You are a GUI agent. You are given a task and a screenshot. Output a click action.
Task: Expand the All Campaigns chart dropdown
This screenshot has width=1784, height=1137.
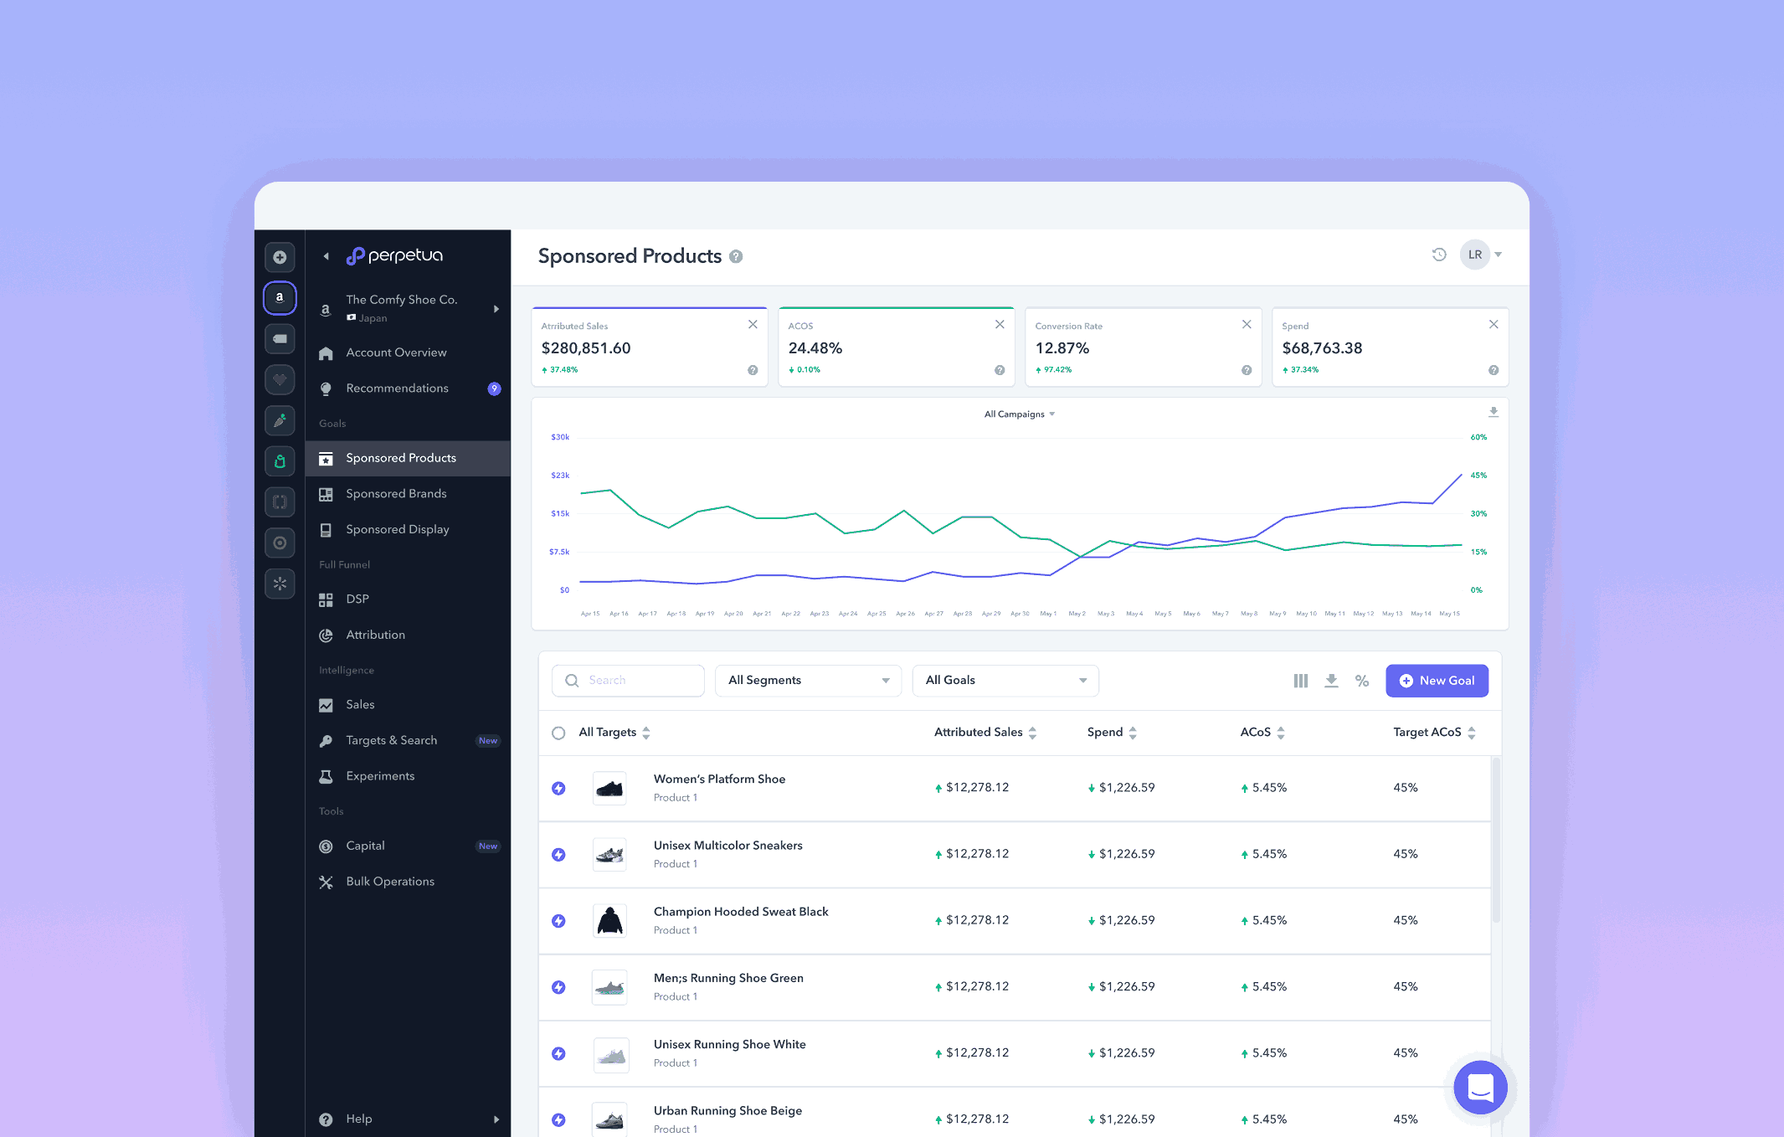click(1019, 414)
